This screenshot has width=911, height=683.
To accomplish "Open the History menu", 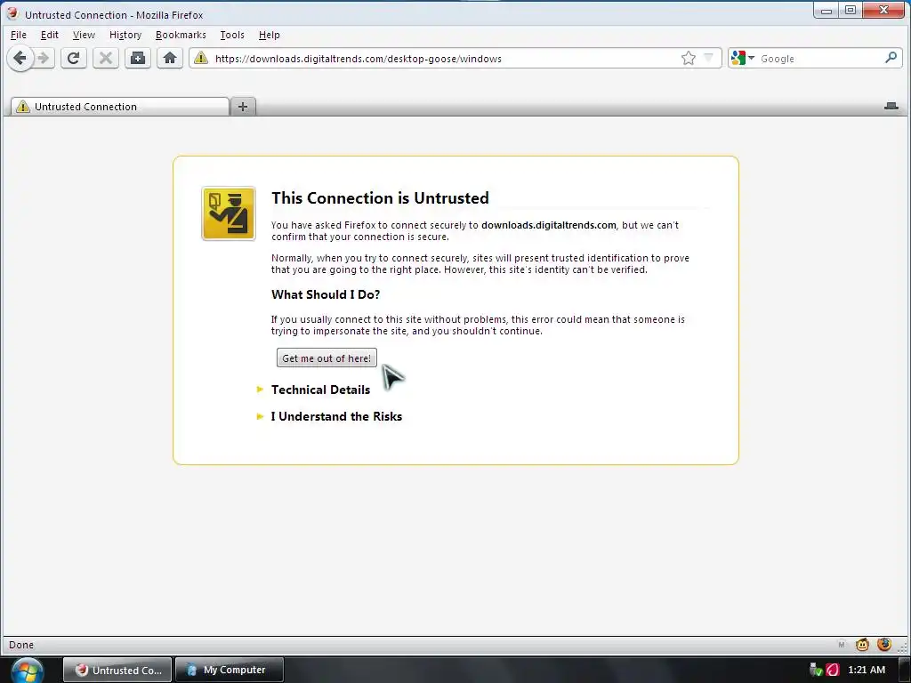I will [125, 35].
